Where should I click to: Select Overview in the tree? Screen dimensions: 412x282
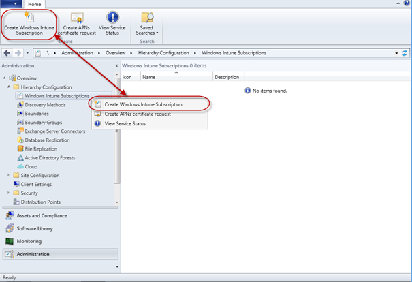[x=27, y=78]
